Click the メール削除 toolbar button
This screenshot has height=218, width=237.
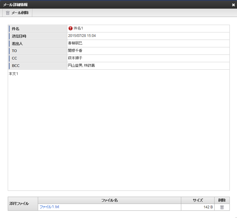17,13
